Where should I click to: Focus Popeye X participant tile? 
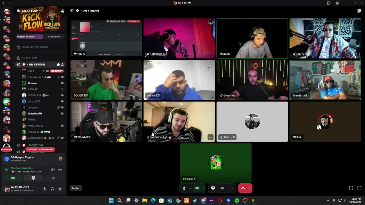pos(216,163)
